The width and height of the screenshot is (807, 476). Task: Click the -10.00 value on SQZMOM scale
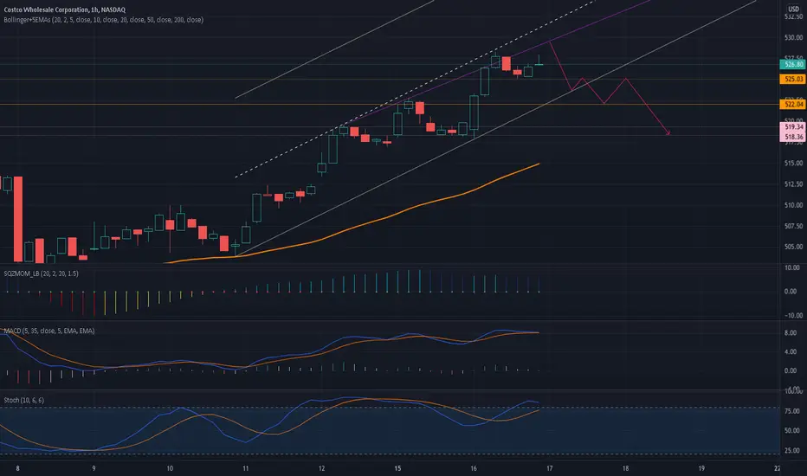(x=792, y=315)
